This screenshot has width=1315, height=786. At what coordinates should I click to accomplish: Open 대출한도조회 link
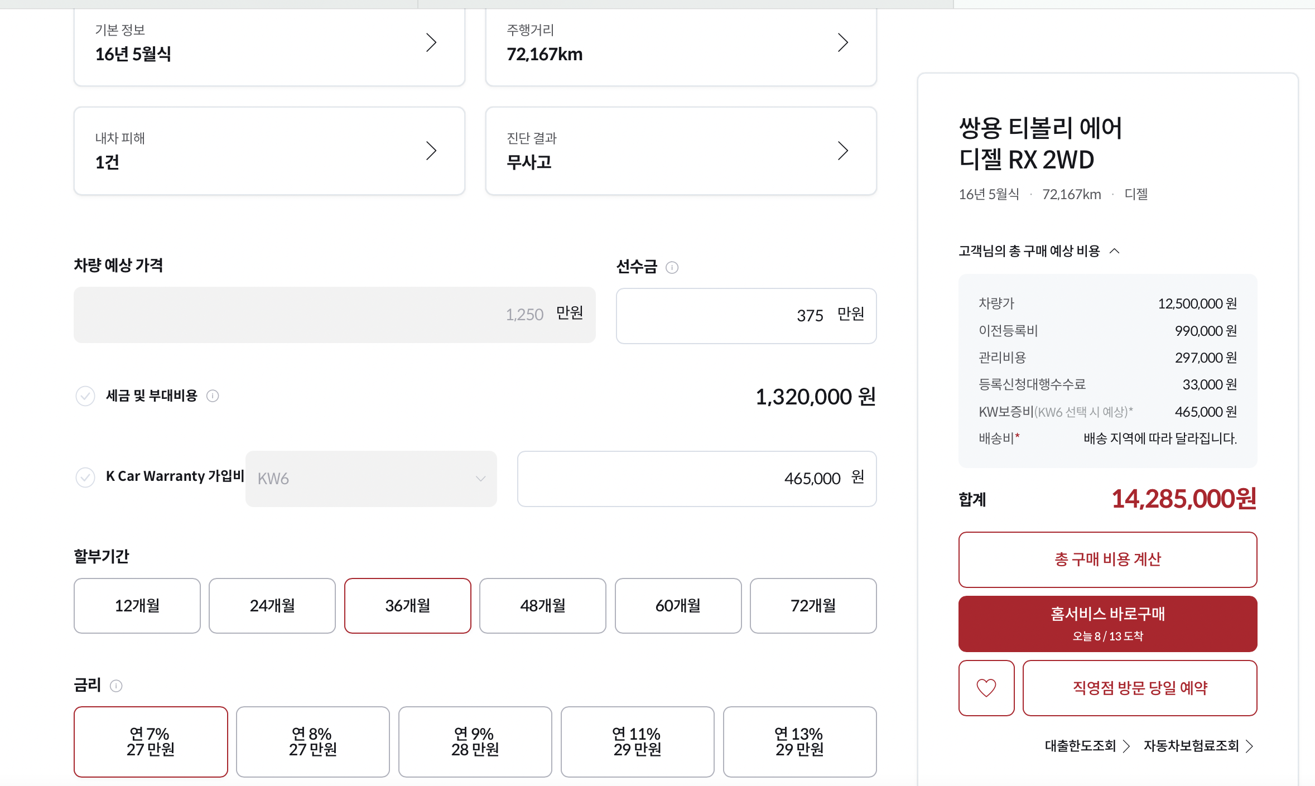click(1087, 746)
